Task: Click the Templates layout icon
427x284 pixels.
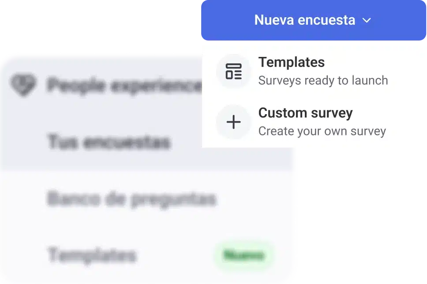Action: (233, 71)
